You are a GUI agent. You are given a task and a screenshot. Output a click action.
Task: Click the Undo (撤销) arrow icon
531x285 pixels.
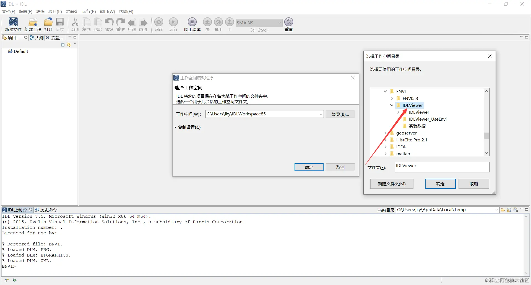[109, 22]
